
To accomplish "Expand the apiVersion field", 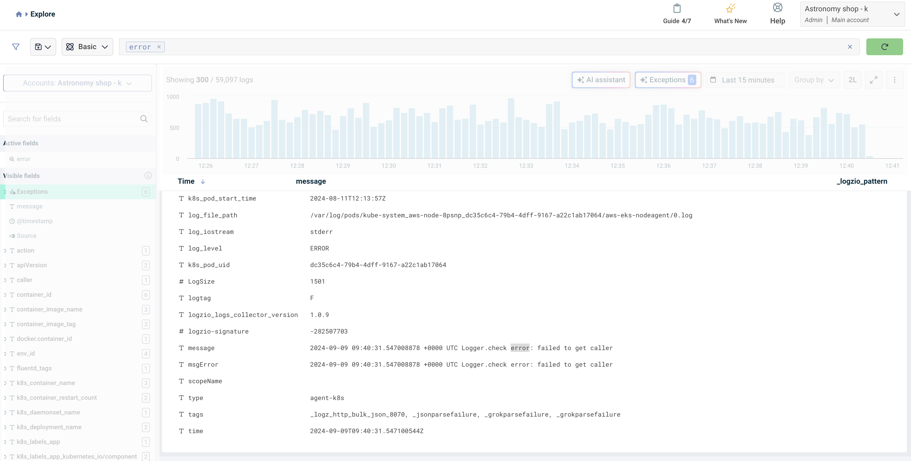I will pyautogui.click(x=5, y=265).
